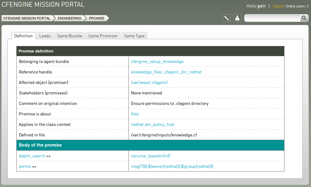Click the Belonging to agent bundle label
The image size is (311, 187).
coord(44,62)
